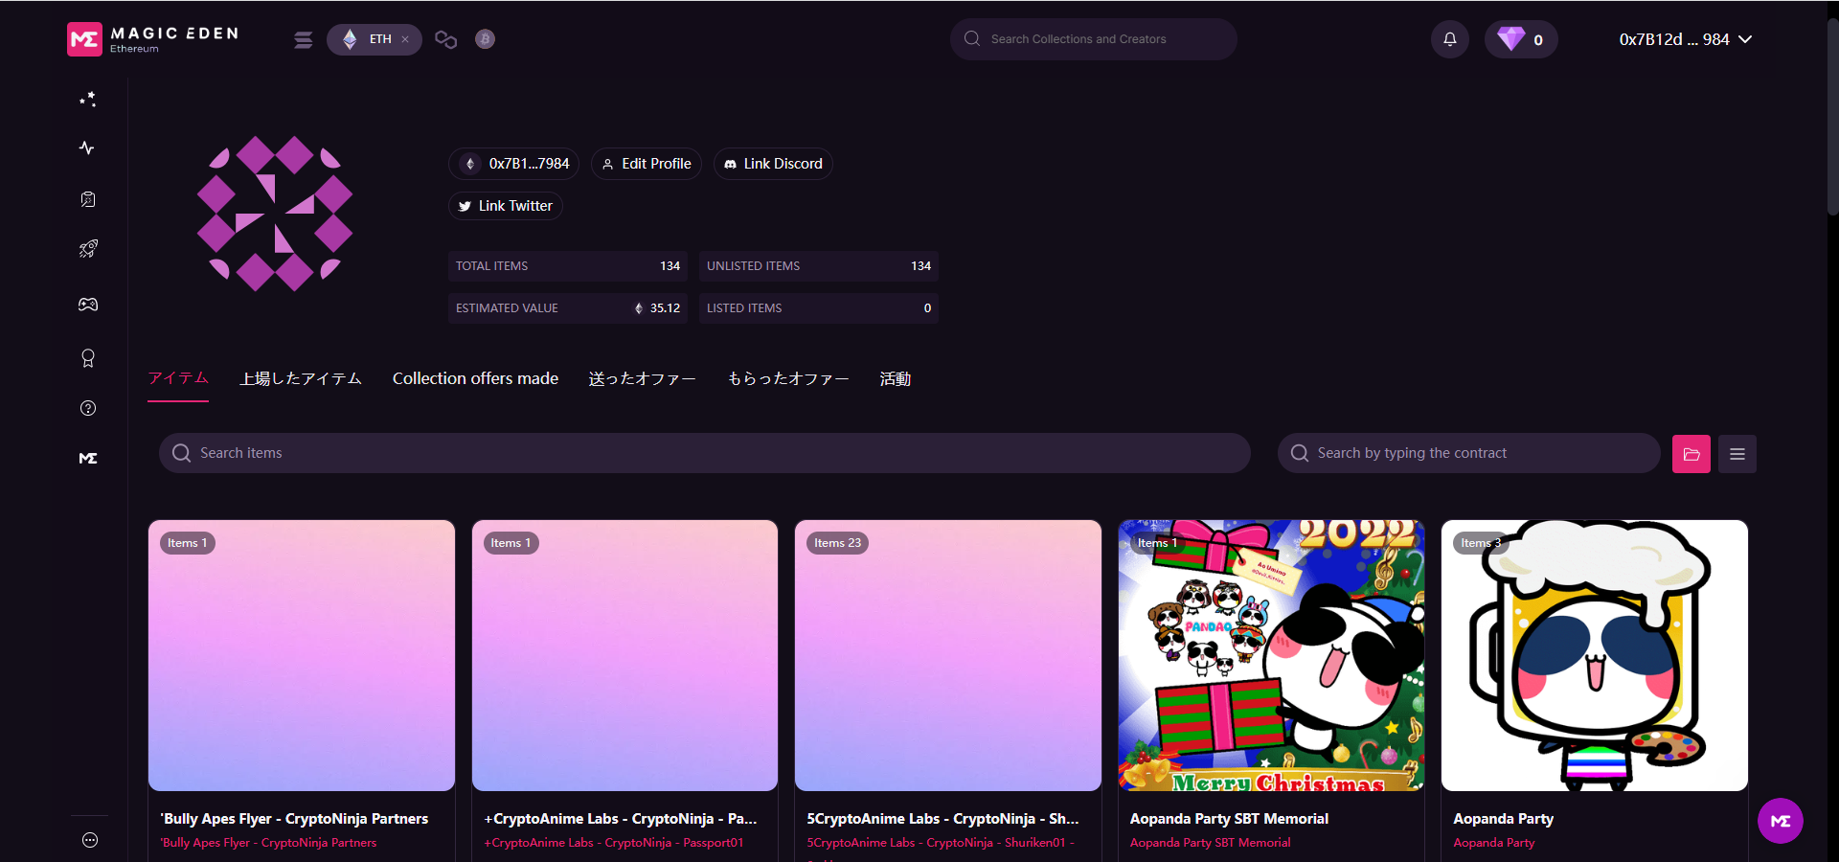Image resolution: width=1839 pixels, height=862 pixels.
Task: Open the sparkles sidebar icon
Action: pyautogui.click(x=88, y=100)
